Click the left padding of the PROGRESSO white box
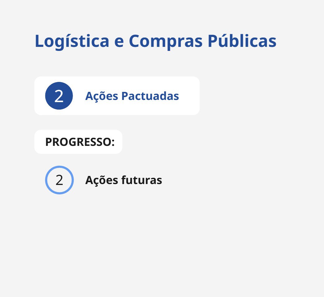 coord(39,142)
